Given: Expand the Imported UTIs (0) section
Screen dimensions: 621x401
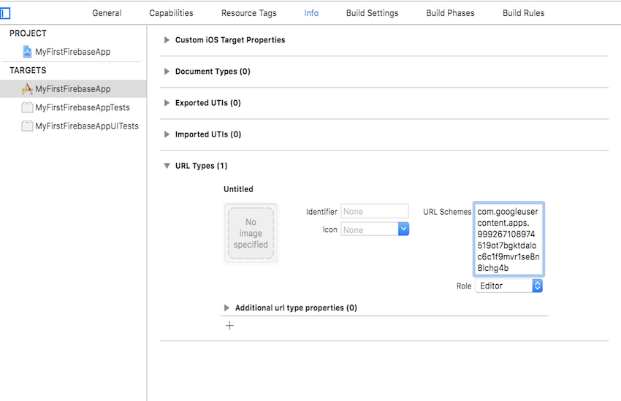Looking at the screenshot, I should (167, 134).
